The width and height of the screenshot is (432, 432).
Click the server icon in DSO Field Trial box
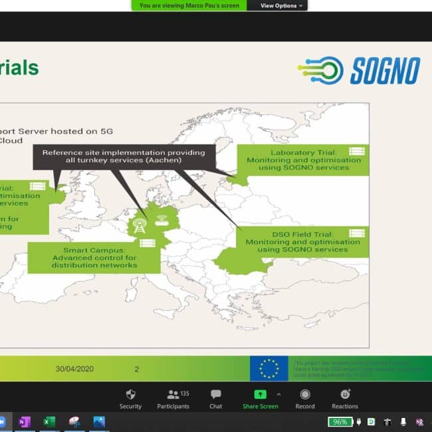pyautogui.click(x=357, y=233)
